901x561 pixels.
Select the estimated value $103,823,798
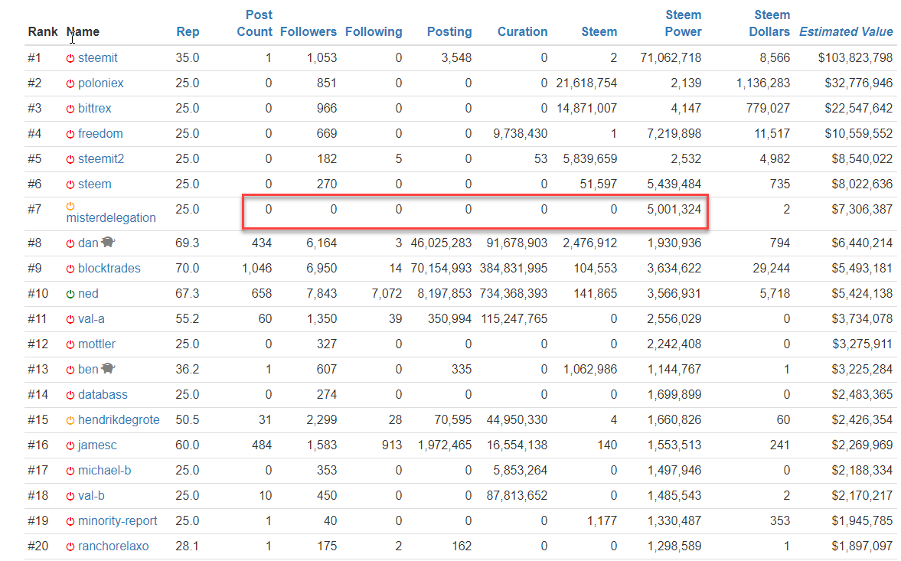856,58
